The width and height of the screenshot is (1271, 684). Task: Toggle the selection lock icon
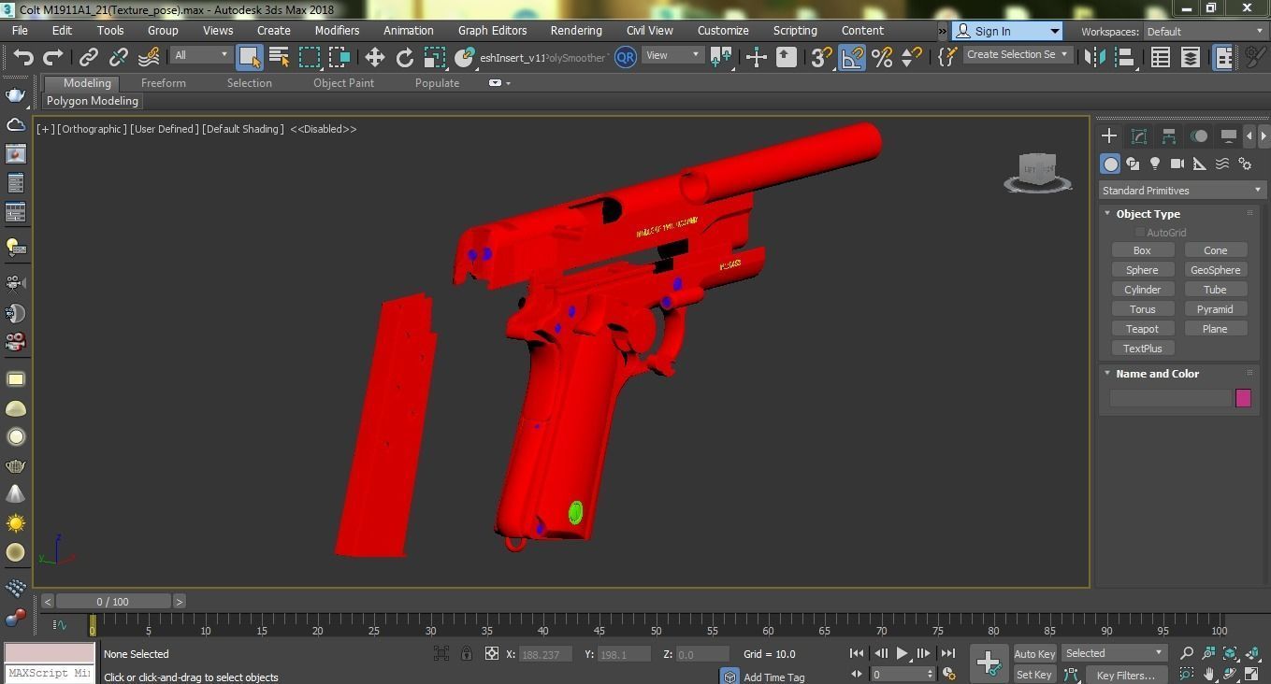pos(466,654)
